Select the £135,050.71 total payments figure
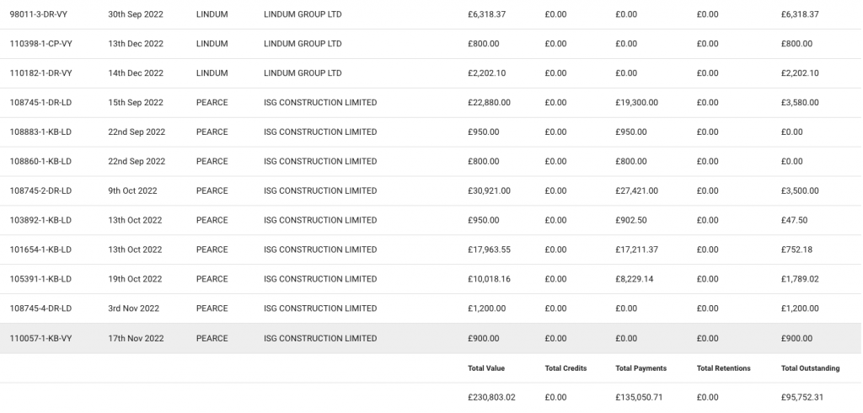 point(641,398)
